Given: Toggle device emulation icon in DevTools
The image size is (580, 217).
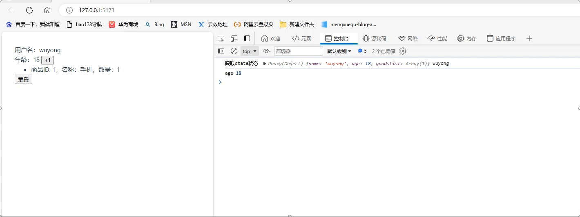Looking at the screenshot, I should coord(234,38).
